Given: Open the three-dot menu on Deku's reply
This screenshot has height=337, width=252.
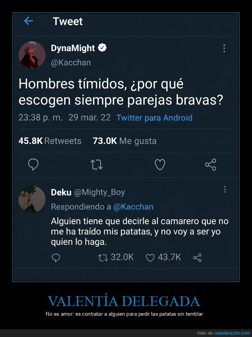Looking at the screenshot, I should [224, 189].
